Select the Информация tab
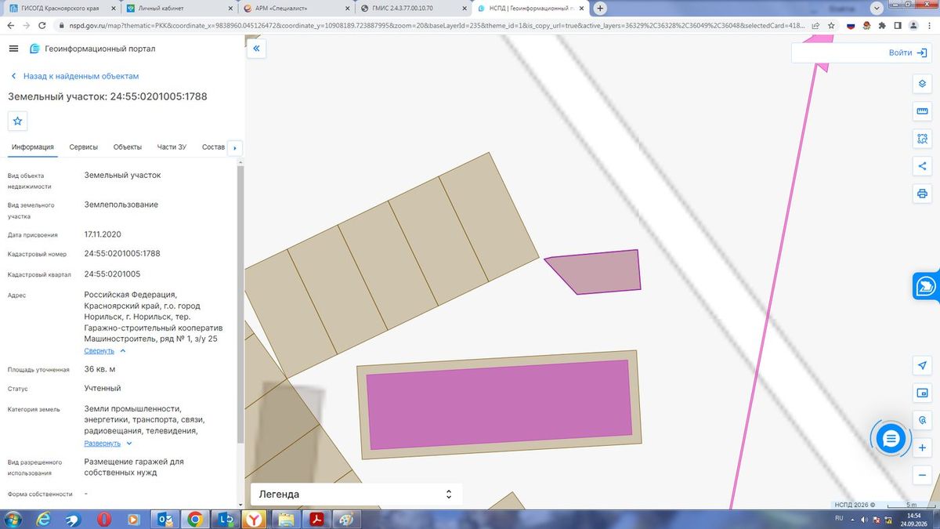 (x=33, y=147)
